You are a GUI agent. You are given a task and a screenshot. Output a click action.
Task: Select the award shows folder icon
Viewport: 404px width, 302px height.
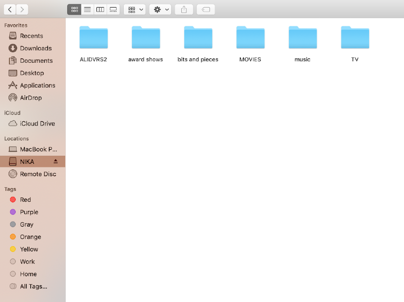pos(146,37)
